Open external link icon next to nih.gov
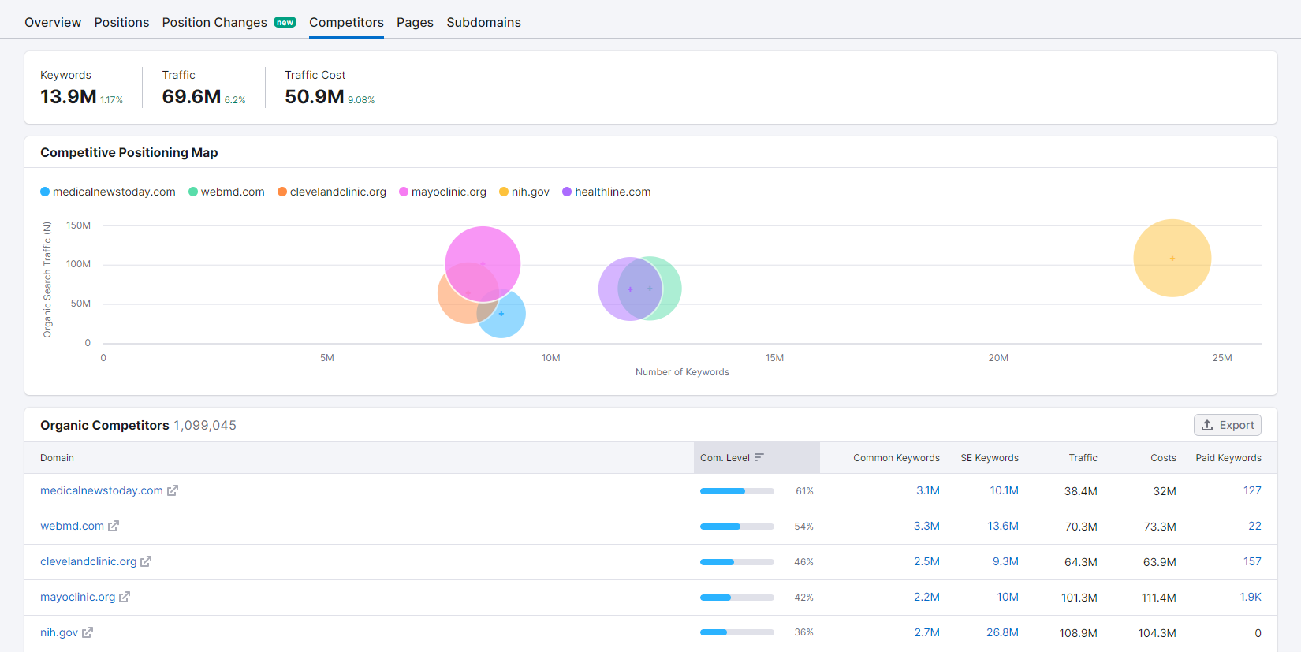Image resolution: width=1301 pixels, height=652 pixels. [x=88, y=632]
